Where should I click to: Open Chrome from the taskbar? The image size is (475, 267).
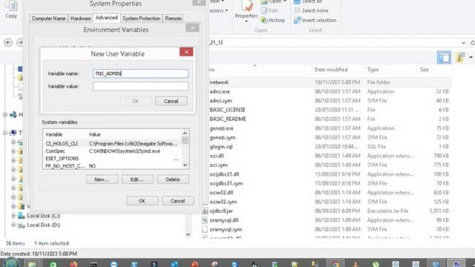pos(335,264)
